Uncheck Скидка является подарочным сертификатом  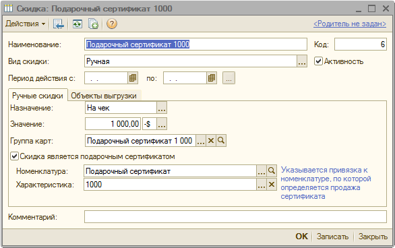click(x=14, y=156)
